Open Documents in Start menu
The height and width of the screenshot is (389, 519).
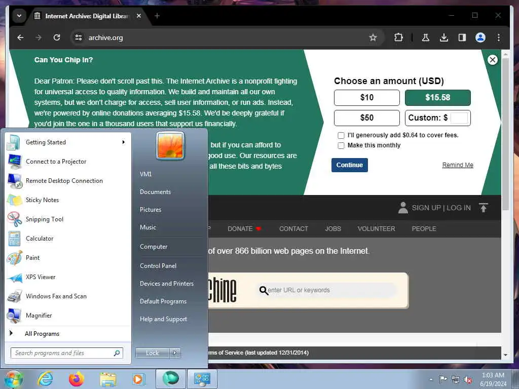tap(155, 192)
